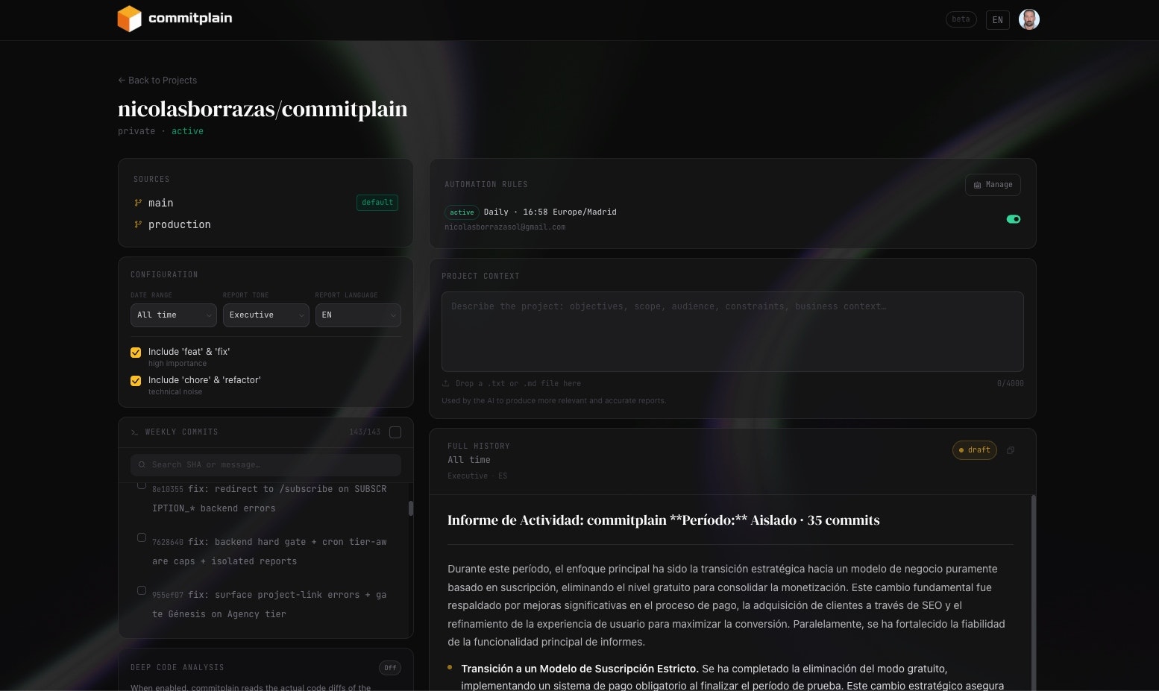Open the Manage automation rules button
Viewport: 1159px width, 691px height.
tap(993, 185)
